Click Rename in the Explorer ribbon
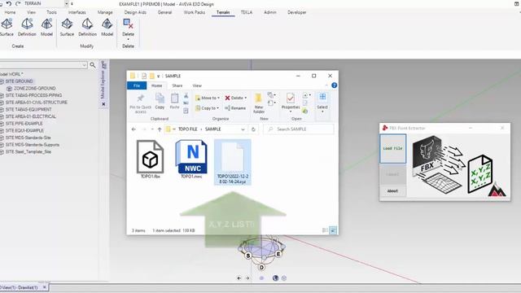 (235, 108)
